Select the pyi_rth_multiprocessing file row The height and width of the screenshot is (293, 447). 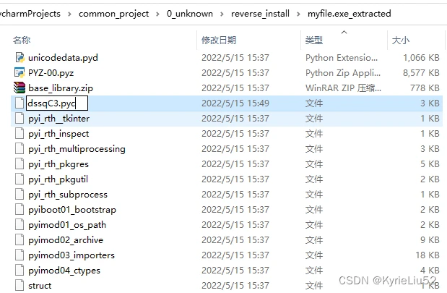click(x=77, y=149)
